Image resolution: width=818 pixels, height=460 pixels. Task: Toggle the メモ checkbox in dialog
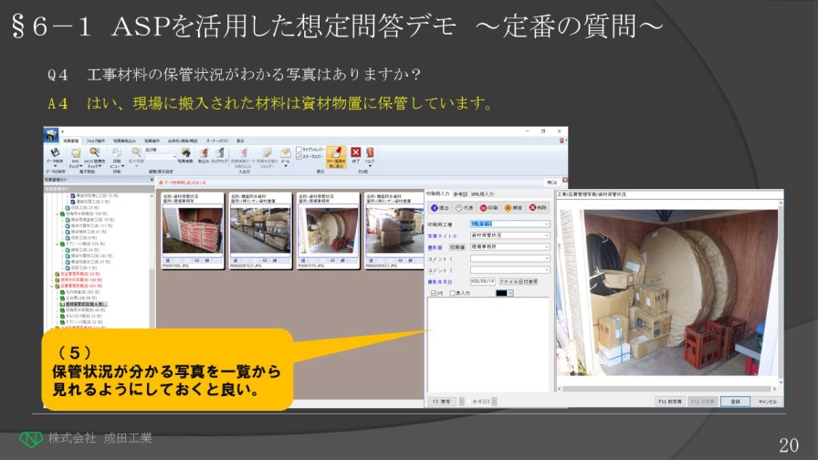click(433, 293)
